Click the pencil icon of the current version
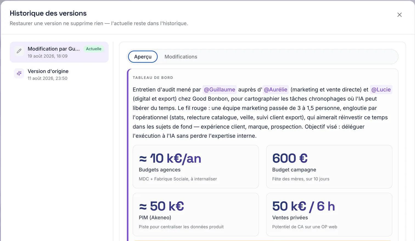Screen dimensions: 415x241 click(19, 51)
